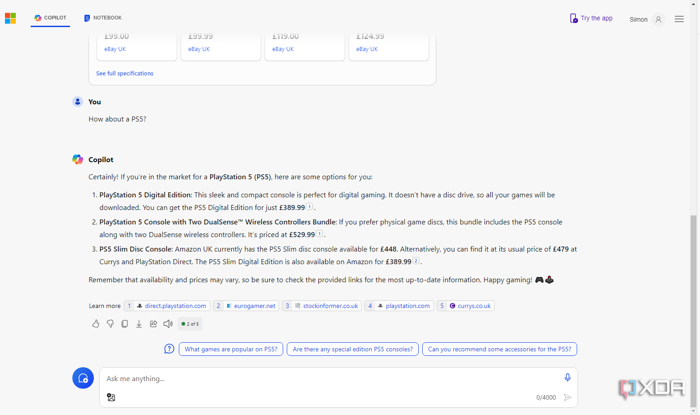Click the suggestions question mark icon

tap(169, 349)
